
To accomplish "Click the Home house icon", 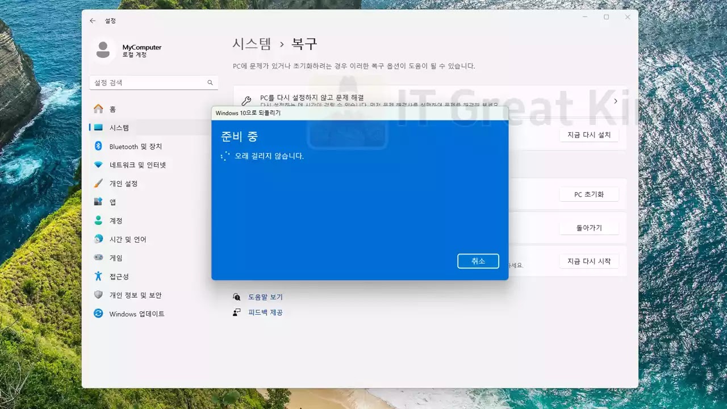I will click(x=98, y=109).
